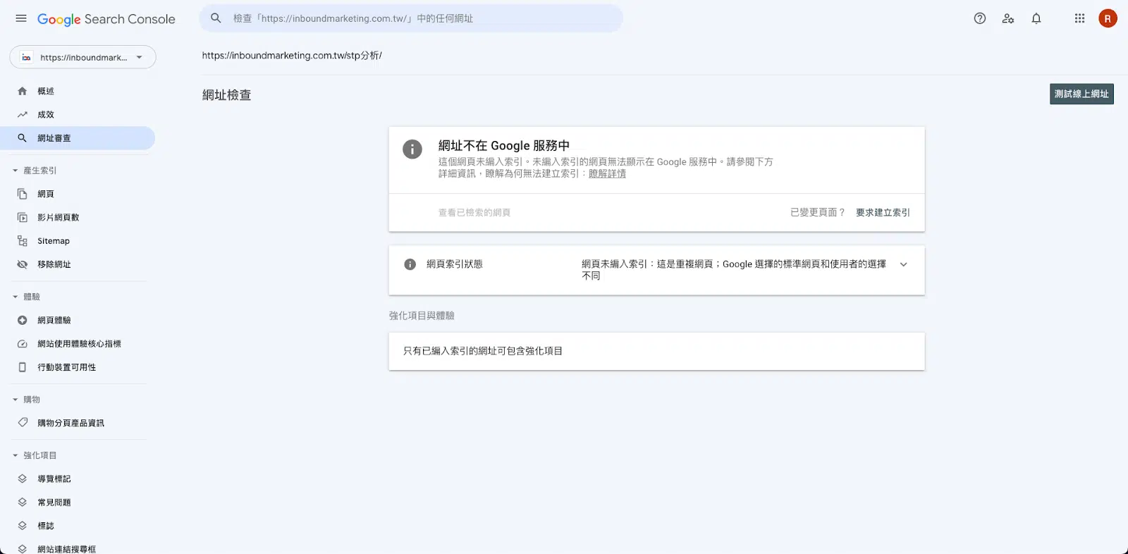Open the account avatar "R"
This screenshot has height=554, width=1128.
[1108, 18]
